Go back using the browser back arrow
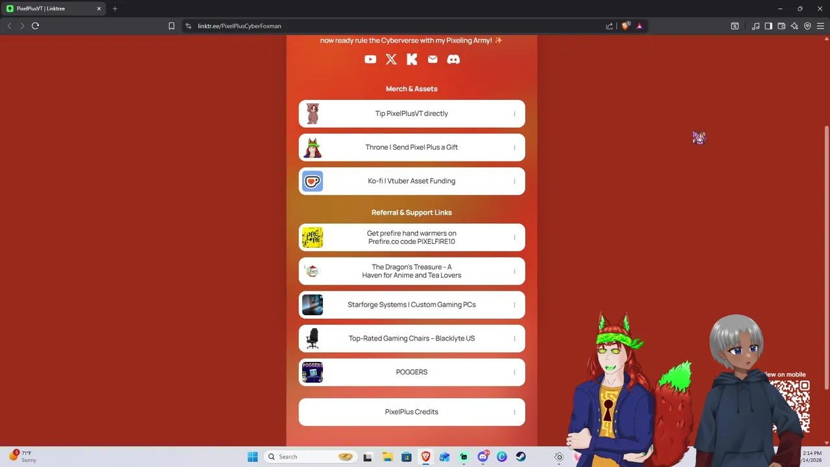This screenshot has height=467, width=830. pyautogui.click(x=9, y=26)
